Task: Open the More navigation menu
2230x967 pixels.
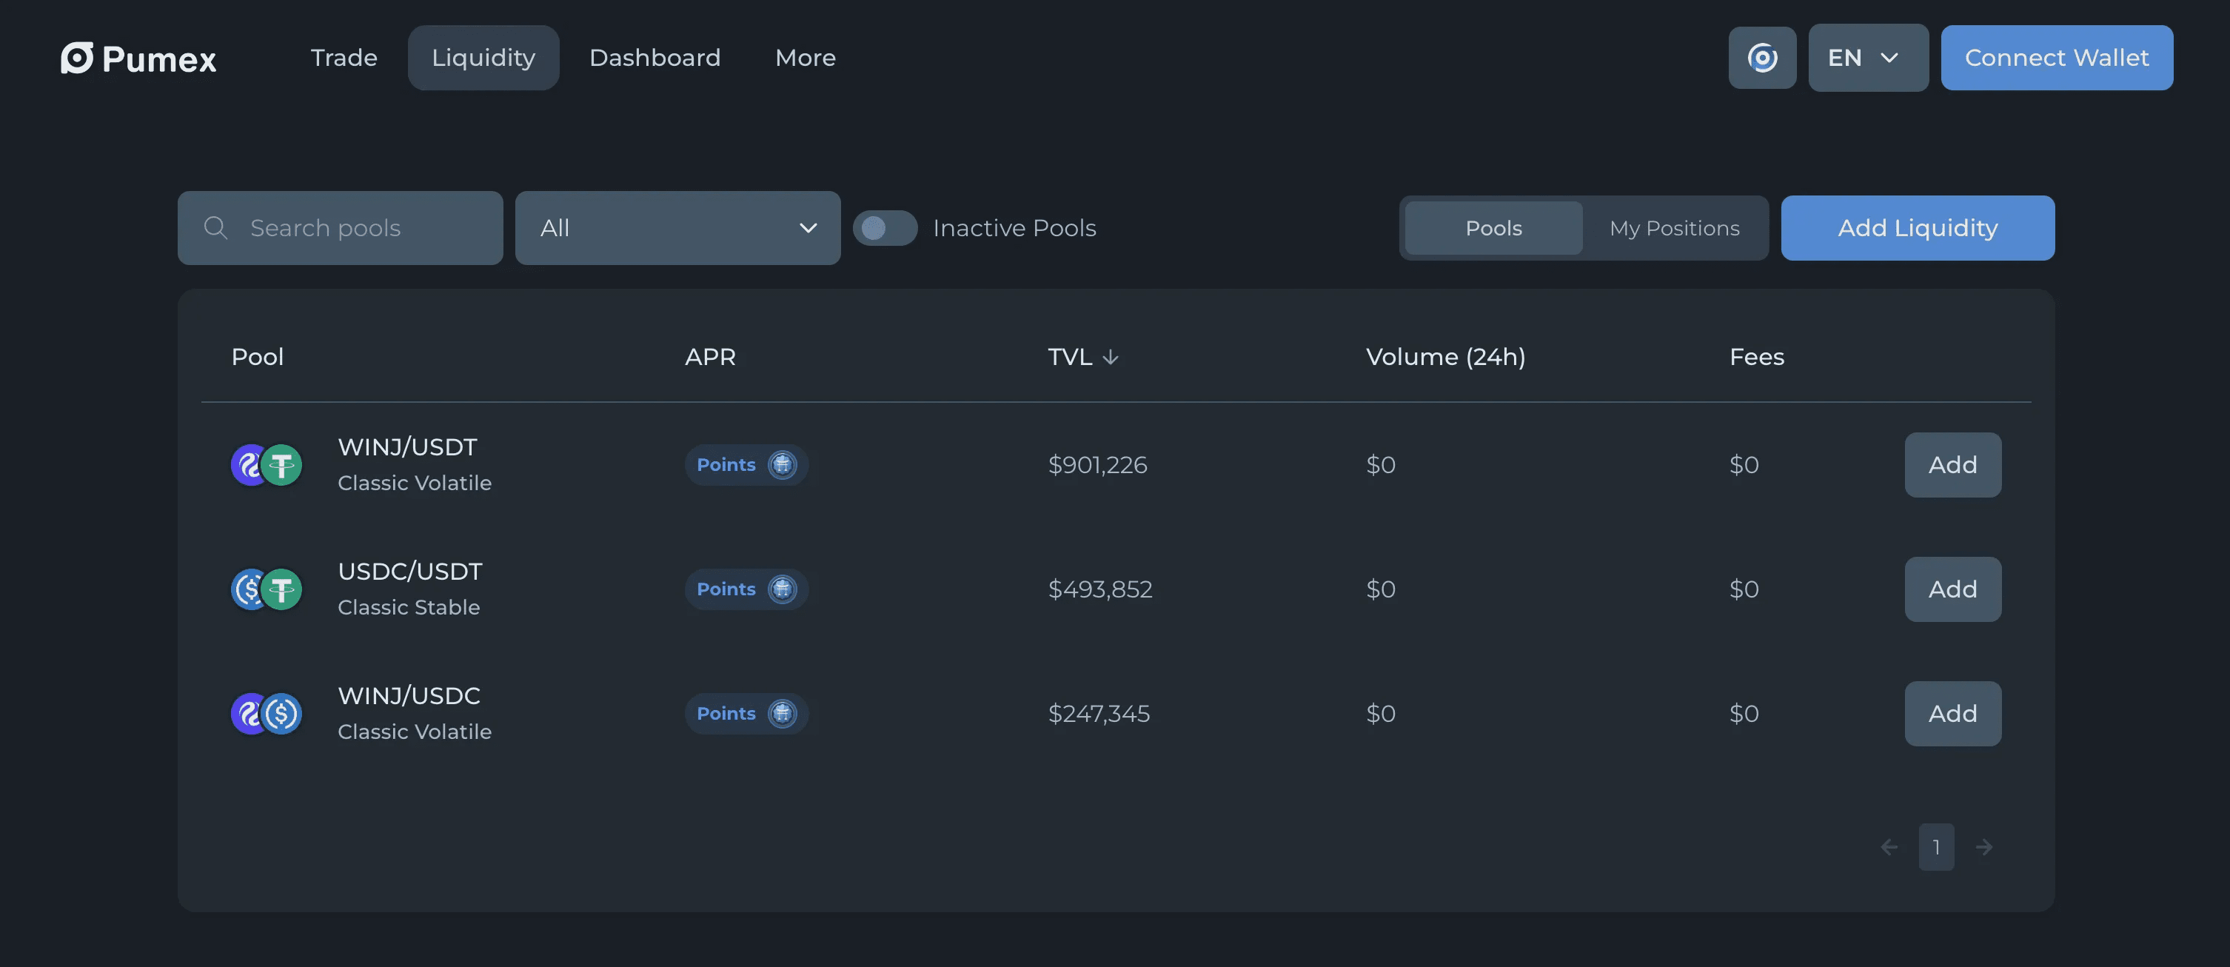Action: [x=804, y=58]
